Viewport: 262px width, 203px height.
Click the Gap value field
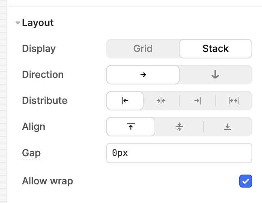[x=179, y=153]
